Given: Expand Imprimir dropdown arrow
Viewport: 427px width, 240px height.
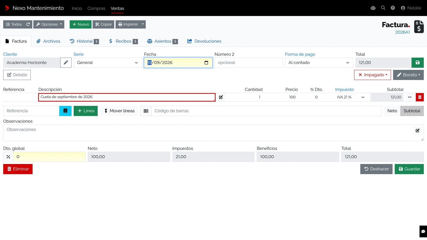Looking at the screenshot, I should pos(143,24).
